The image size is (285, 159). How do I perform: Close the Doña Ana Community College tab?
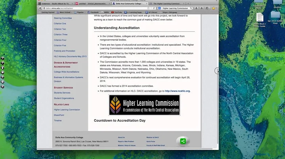pyautogui.click(x=146, y=4)
